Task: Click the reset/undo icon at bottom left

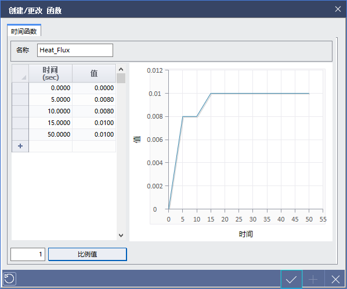Action: pos(9,279)
